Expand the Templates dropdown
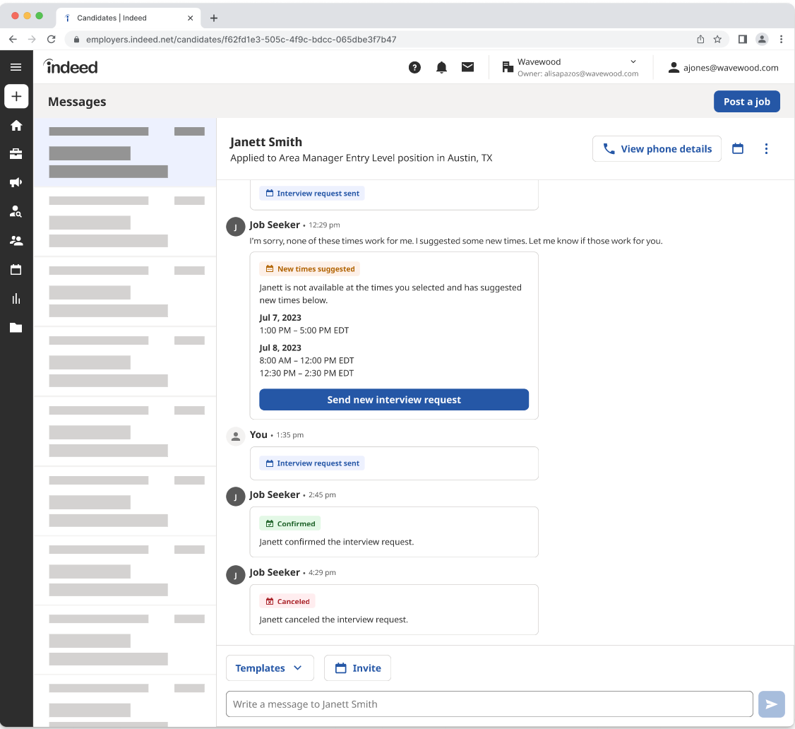795x729 pixels. coord(270,668)
